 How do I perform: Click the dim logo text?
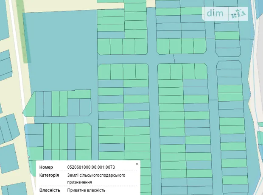[x=217, y=14]
